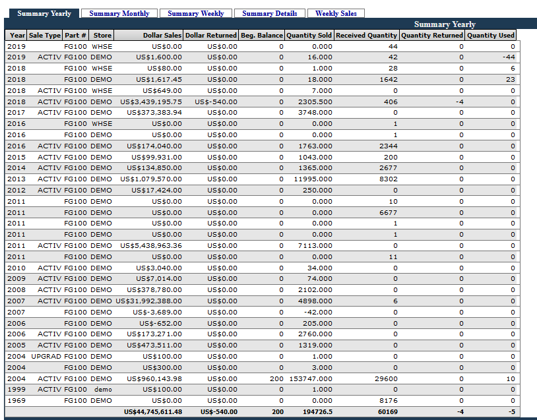This screenshot has width=537, height=420.
Task: Go to the Summary Details tab
Action: coord(269,13)
